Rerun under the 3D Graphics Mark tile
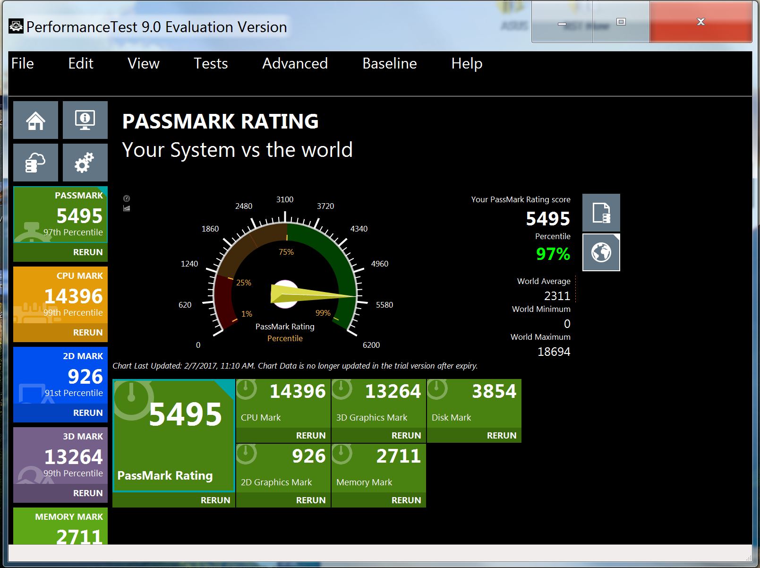Image resolution: width=760 pixels, height=568 pixels. [379, 435]
